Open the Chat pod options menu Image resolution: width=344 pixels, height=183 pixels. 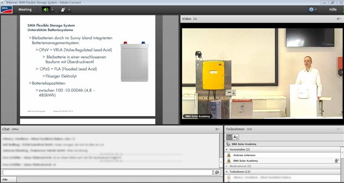pos(217,129)
